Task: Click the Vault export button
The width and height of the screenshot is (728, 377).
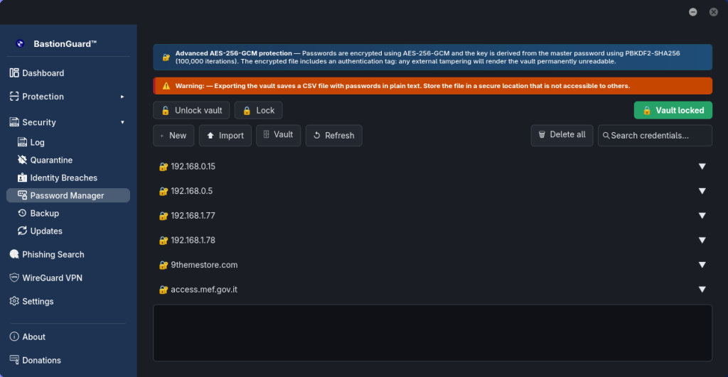Action: pyautogui.click(x=279, y=135)
